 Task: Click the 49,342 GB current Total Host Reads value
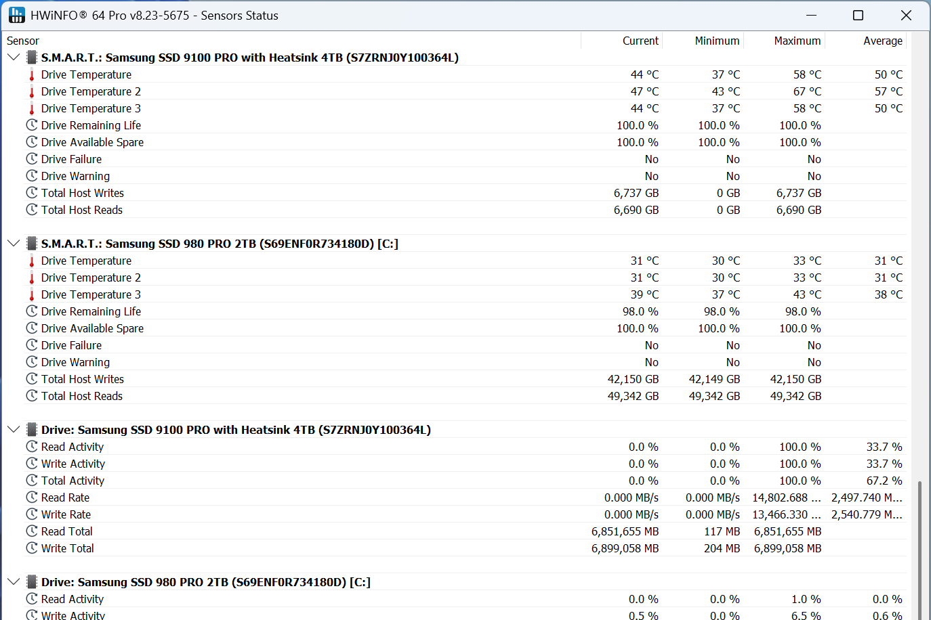633,396
